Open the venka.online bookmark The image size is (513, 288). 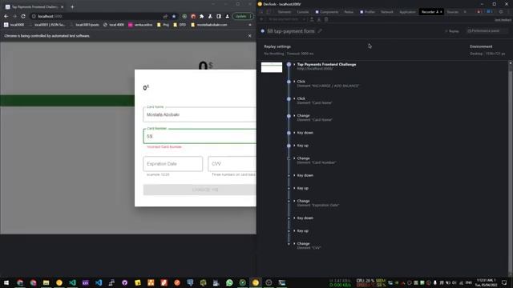(x=140, y=25)
